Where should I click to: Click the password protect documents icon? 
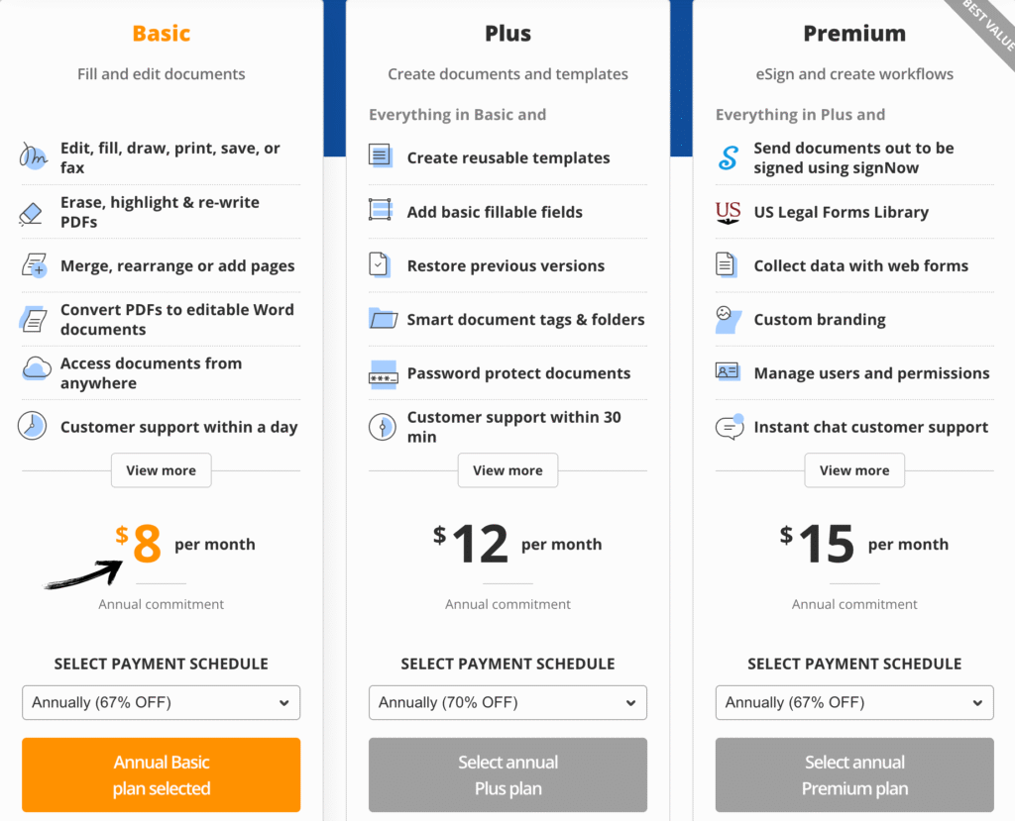(383, 373)
